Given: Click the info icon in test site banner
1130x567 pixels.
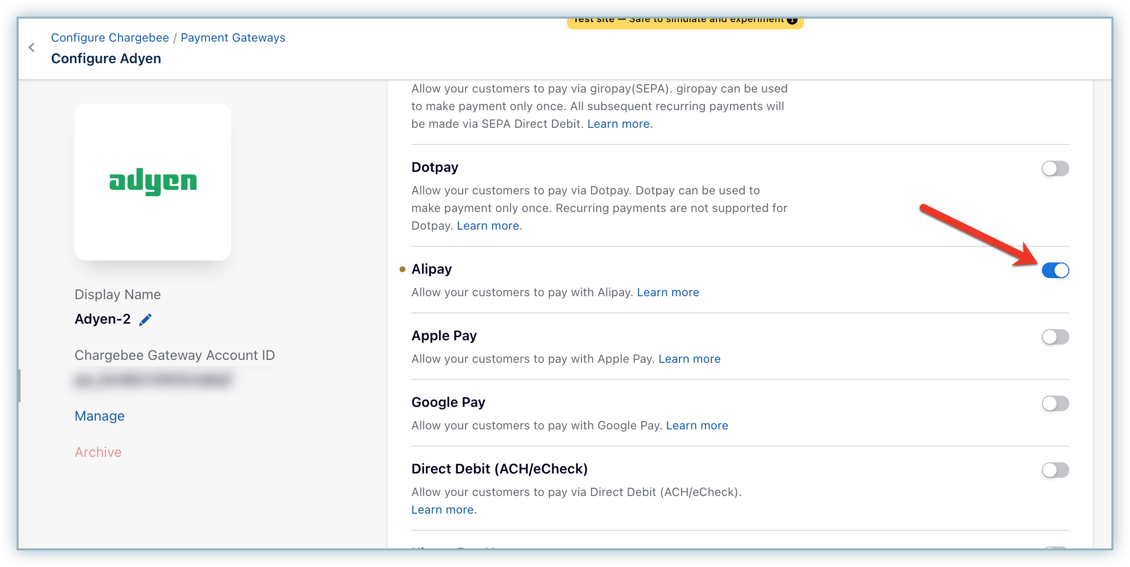Looking at the screenshot, I should coord(792,21).
